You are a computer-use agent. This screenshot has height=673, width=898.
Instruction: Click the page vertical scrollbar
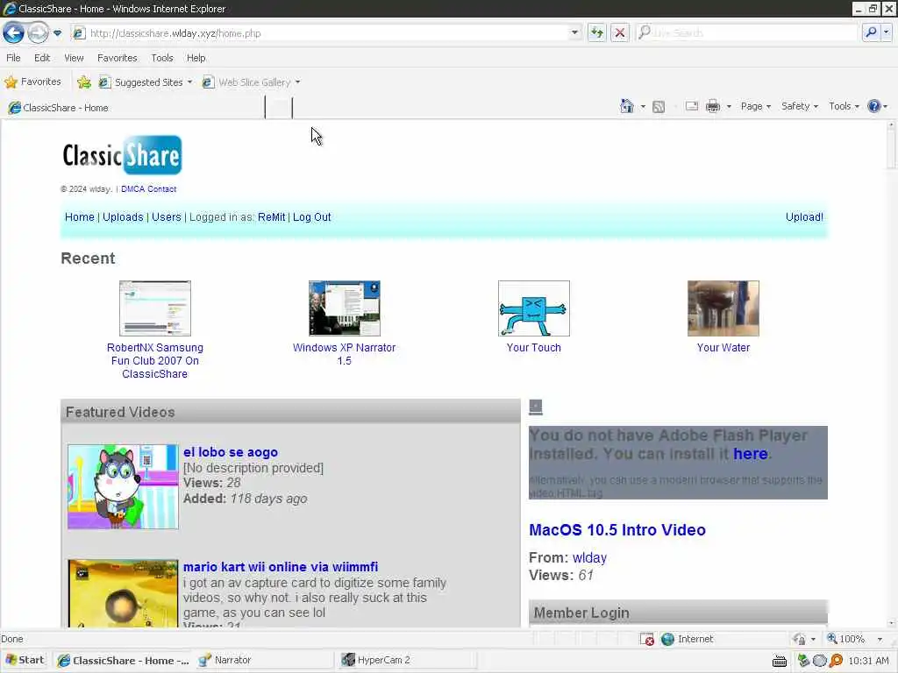891,374
